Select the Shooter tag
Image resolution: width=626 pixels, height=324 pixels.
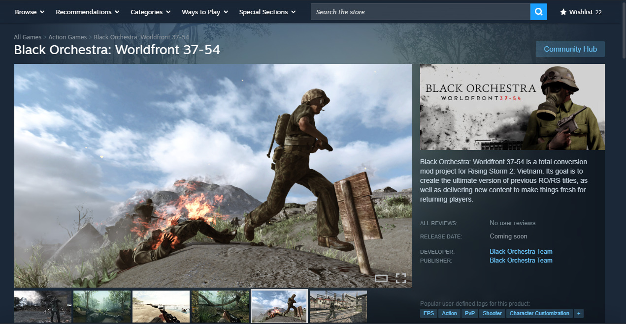pyautogui.click(x=493, y=313)
